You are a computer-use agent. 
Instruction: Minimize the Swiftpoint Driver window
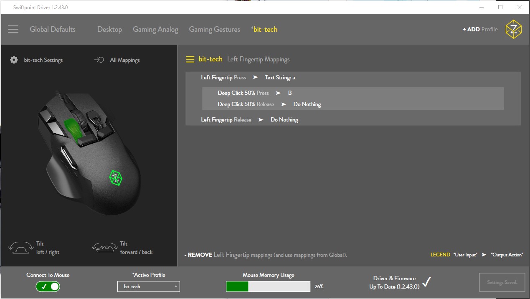[482, 7]
